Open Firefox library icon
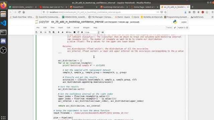Viewport: 214px width, 120px height. tap(190, 12)
